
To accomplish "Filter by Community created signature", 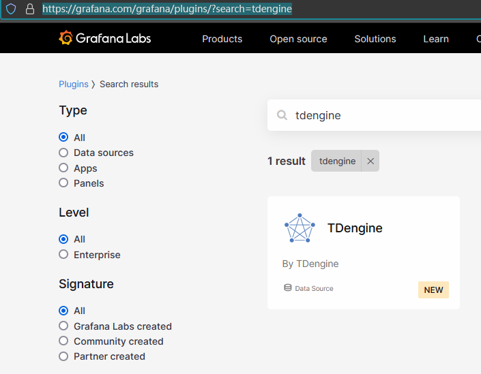I will pyautogui.click(x=63, y=341).
